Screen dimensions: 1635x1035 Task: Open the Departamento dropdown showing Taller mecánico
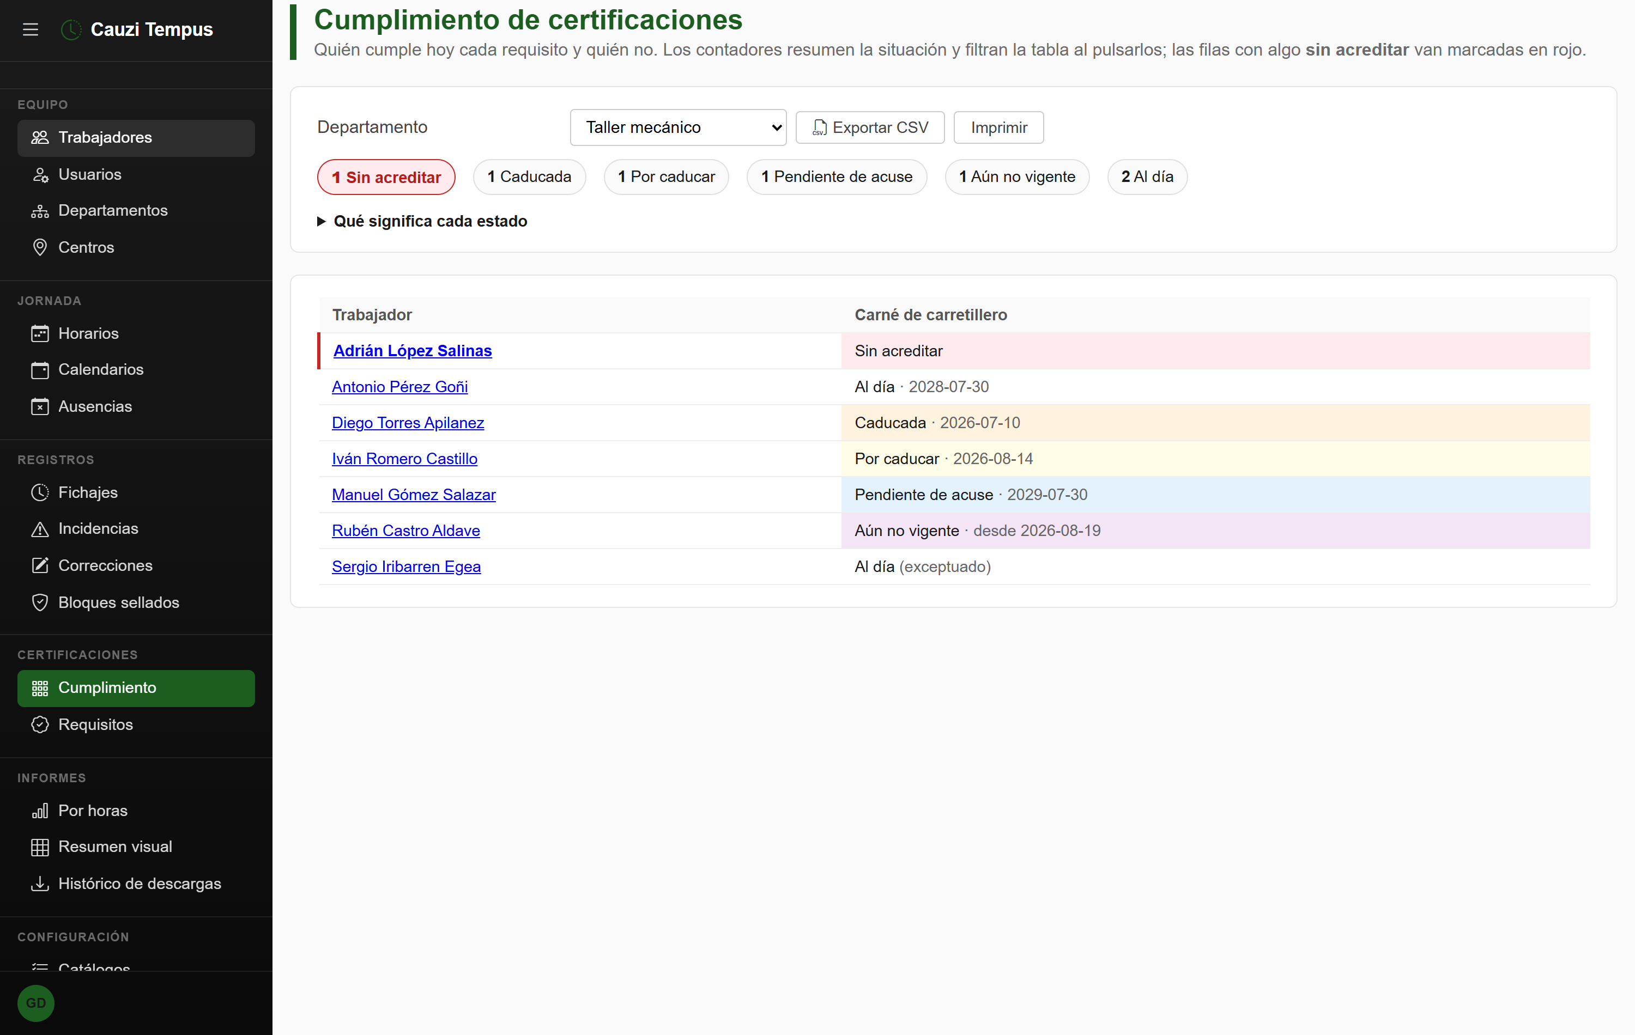pyautogui.click(x=679, y=127)
